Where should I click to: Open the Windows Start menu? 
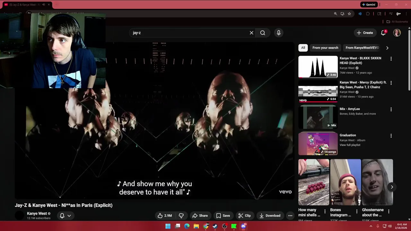(x=168, y=226)
